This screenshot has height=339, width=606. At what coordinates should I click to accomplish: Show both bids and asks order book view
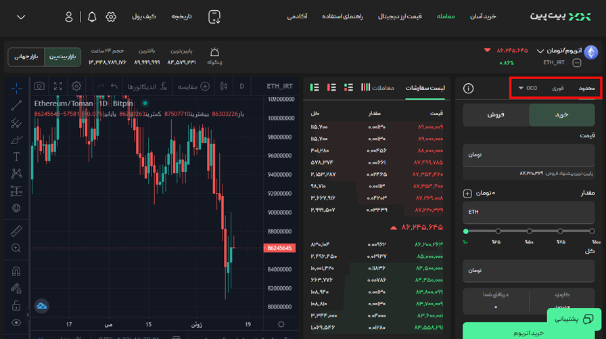[x=348, y=87]
